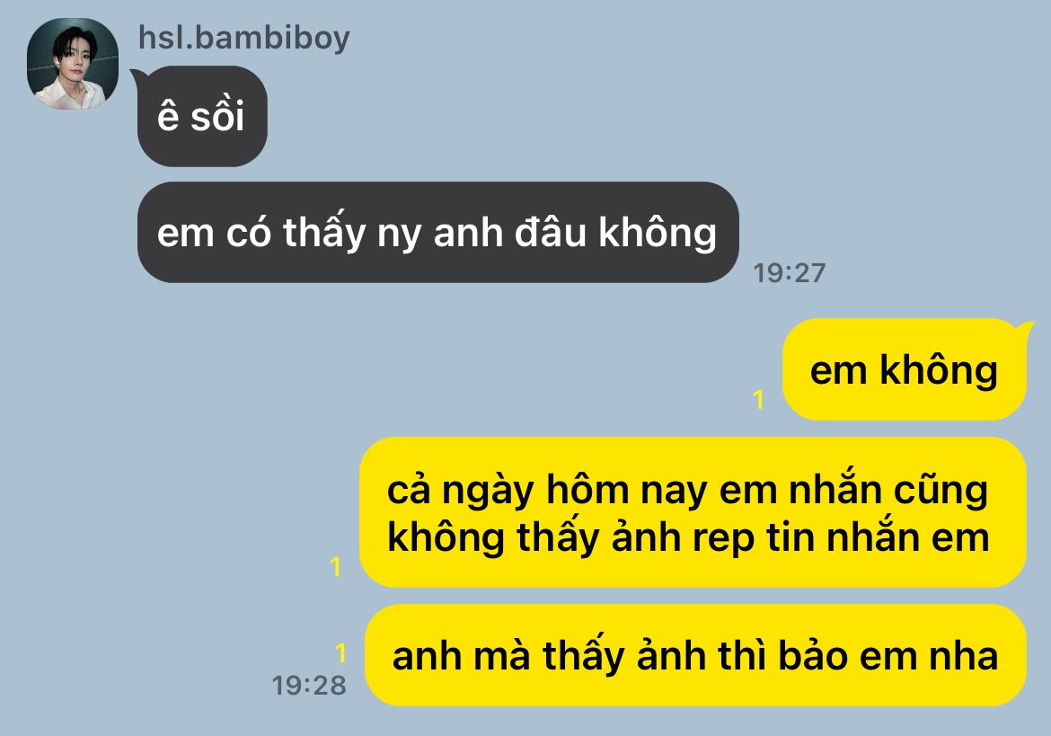Click the word 'không' in the gray bubble

[657, 232]
